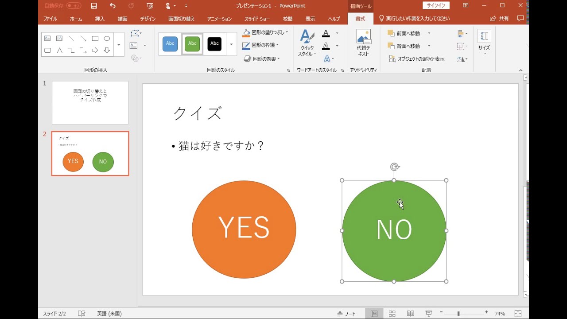Select the elbow arrow connector shape
The image size is (567, 319).
click(x=83, y=51)
